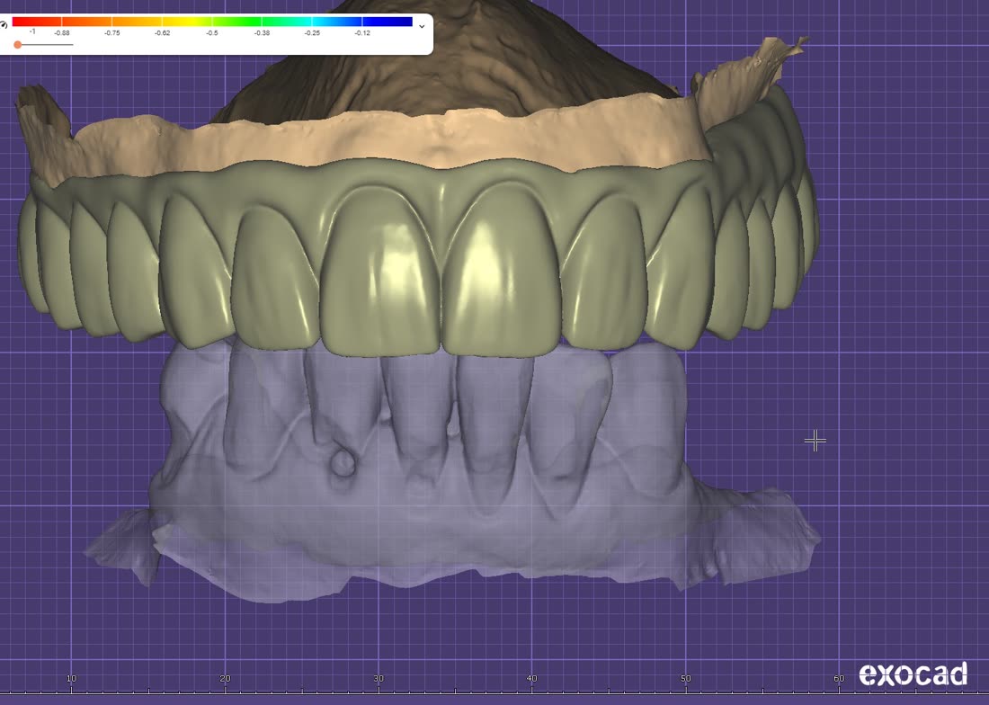Click the -0.12 scale label
This screenshot has width=989, height=705.
[362, 33]
